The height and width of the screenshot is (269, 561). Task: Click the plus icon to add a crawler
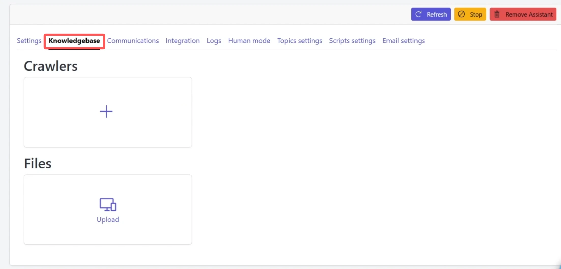pyautogui.click(x=106, y=112)
